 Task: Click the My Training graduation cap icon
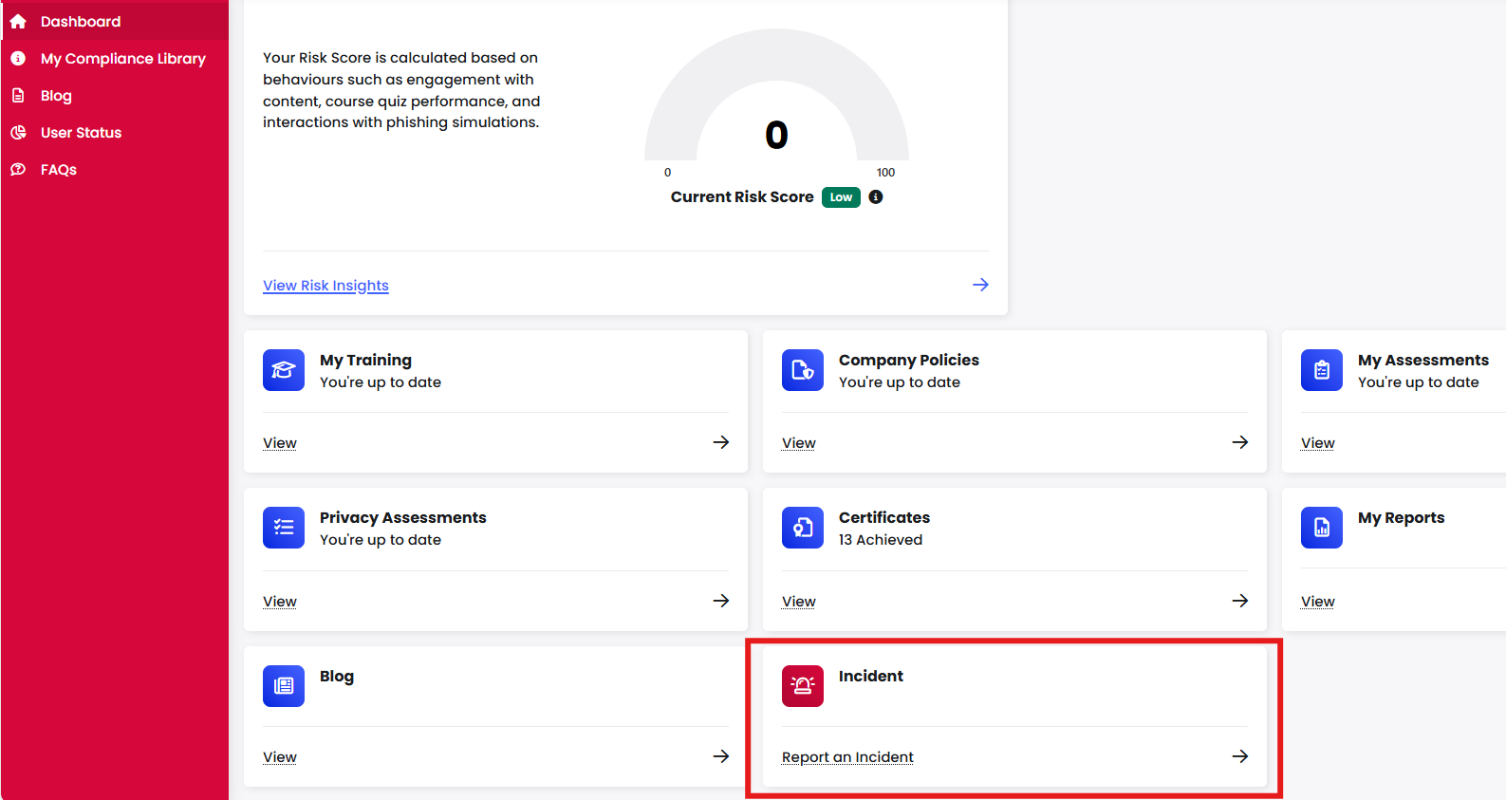[284, 370]
